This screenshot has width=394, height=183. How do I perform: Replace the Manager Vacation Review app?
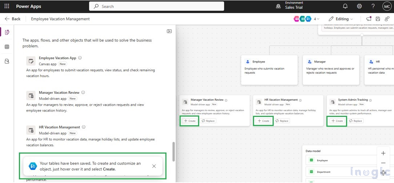pyautogui.click(x=208, y=121)
